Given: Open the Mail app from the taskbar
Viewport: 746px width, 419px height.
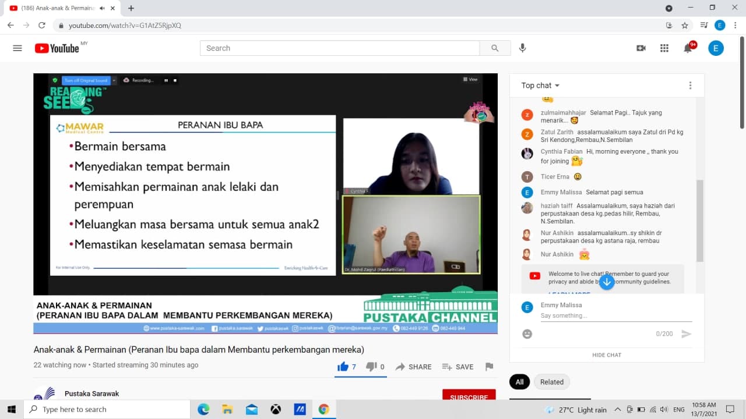Looking at the screenshot, I should [x=252, y=410].
